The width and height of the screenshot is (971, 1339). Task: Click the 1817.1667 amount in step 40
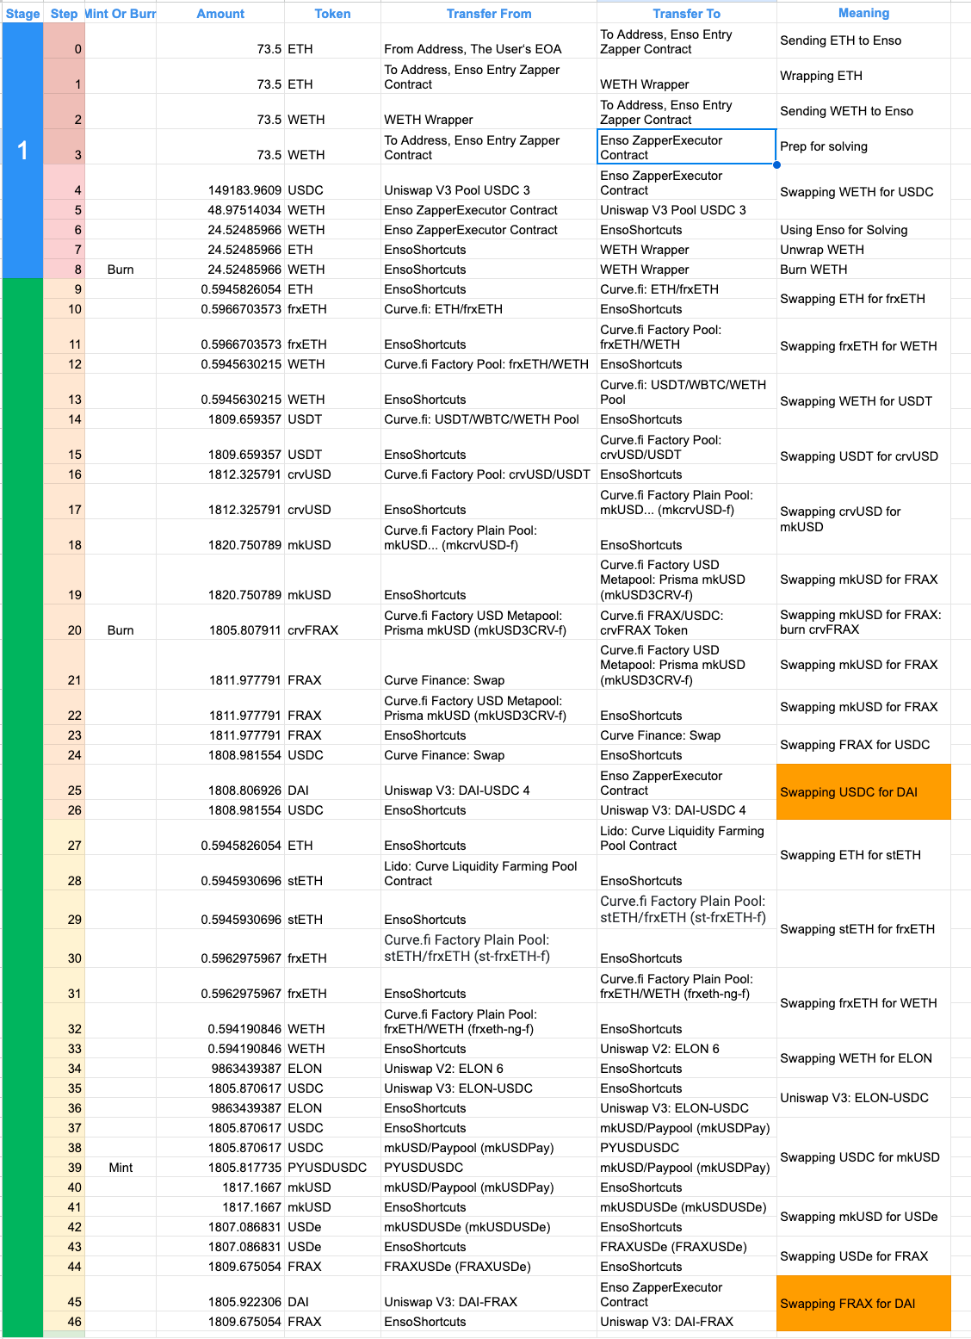click(x=220, y=1187)
